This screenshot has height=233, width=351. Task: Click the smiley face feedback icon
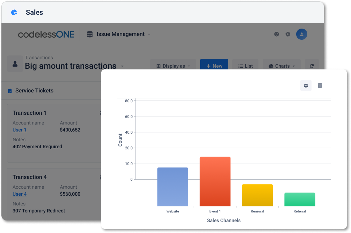click(x=277, y=34)
